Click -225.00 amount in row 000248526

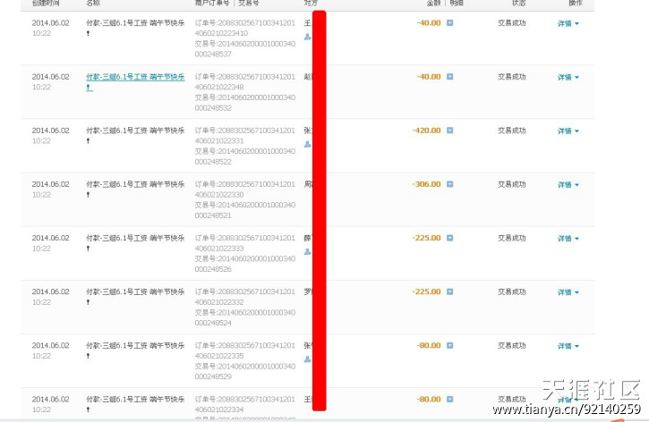tap(426, 238)
